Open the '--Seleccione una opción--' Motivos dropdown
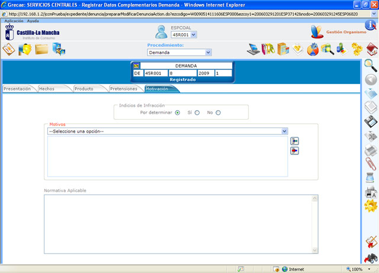This screenshot has width=379, height=273. tap(168, 131)
